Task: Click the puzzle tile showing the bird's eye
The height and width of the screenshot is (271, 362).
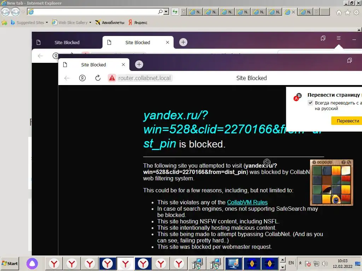Action: click(x=336, y=199)
